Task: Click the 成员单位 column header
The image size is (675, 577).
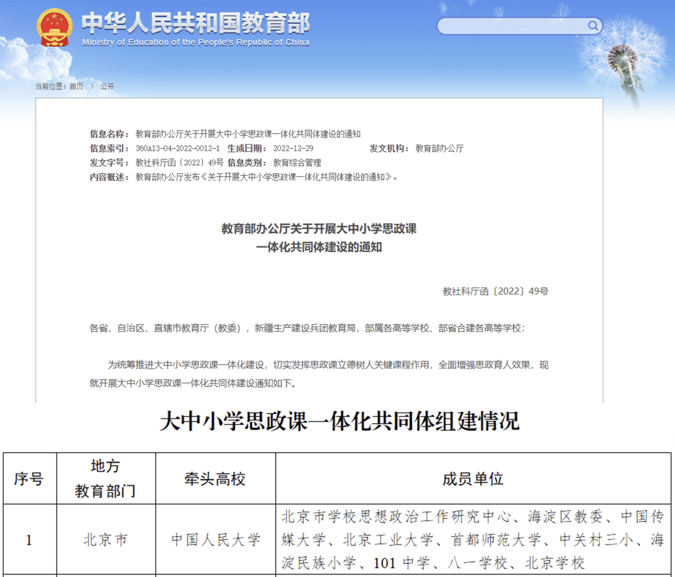Action: pyautogui.click(x=473, y=478)
